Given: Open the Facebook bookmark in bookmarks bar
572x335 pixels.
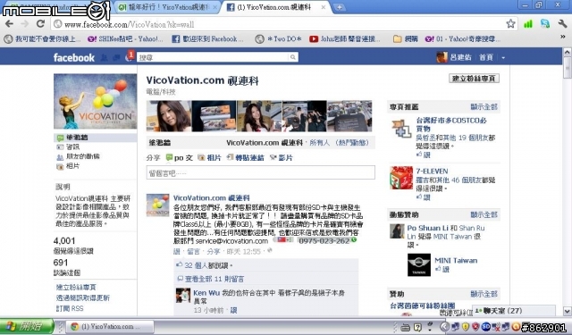Looking at the screenshot, I should 207,38.
